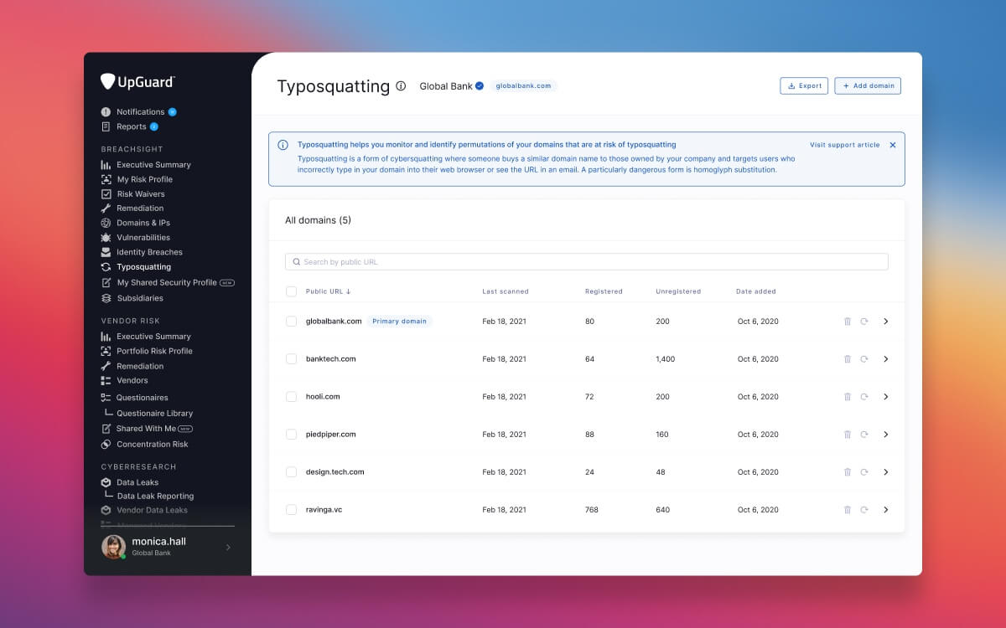
Task: Click the Export button
Action: [804, 85]
